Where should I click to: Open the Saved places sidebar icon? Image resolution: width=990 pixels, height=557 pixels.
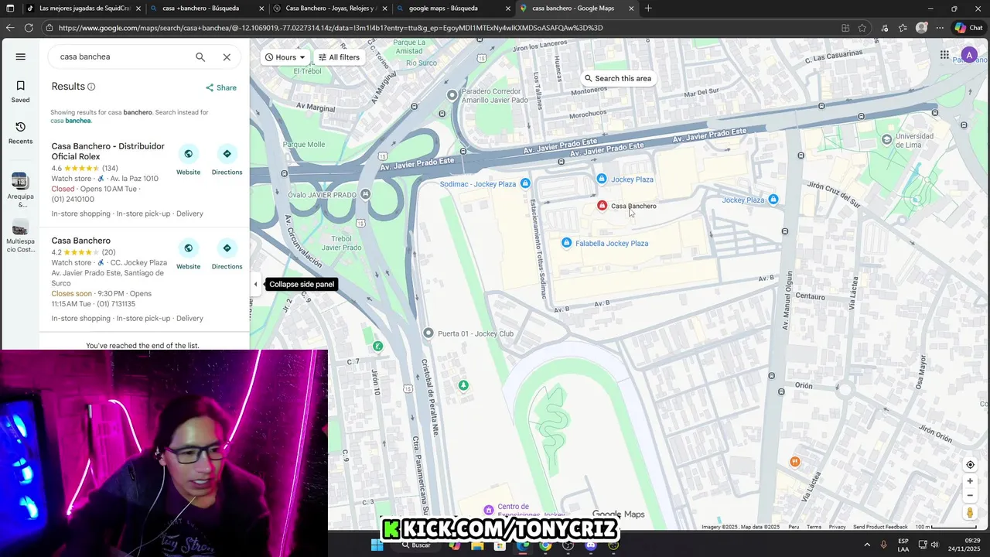(20, 91)
